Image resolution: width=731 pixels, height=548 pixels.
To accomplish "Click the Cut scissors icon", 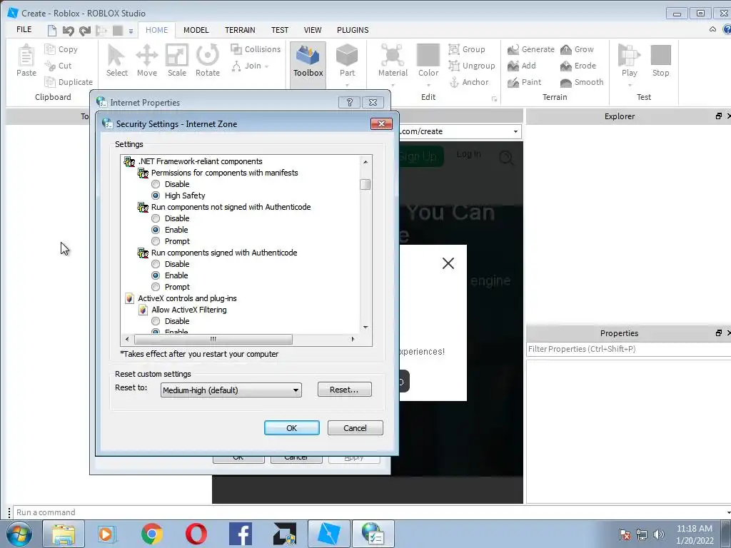I will tap(50, 66).
